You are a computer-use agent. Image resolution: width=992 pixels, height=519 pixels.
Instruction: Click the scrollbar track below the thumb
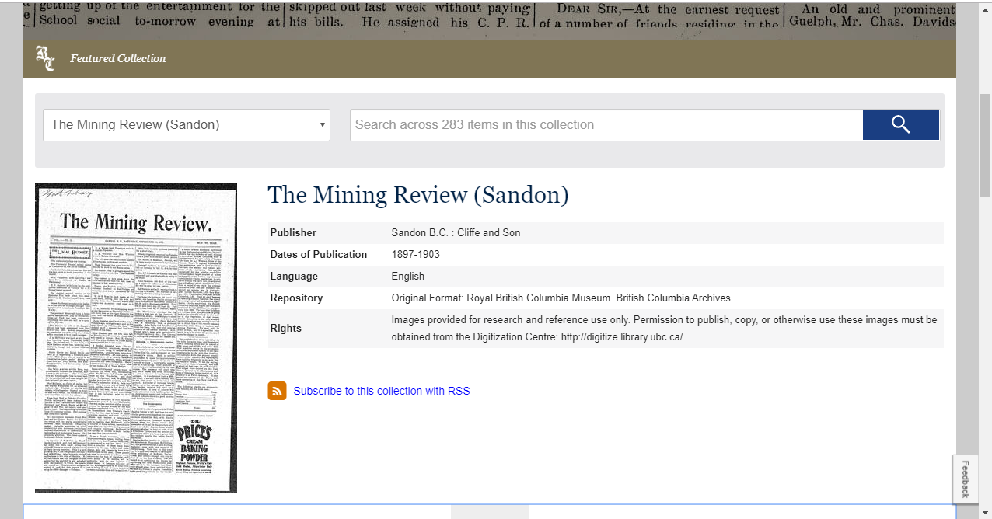tap(985, 350)
